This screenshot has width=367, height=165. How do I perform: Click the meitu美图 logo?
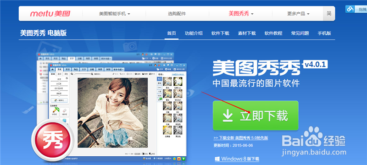point(50,14)
